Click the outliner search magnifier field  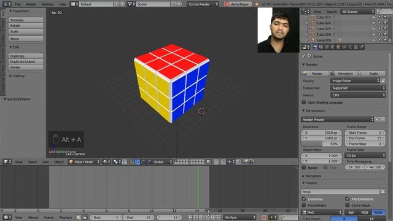coord(385,12)
